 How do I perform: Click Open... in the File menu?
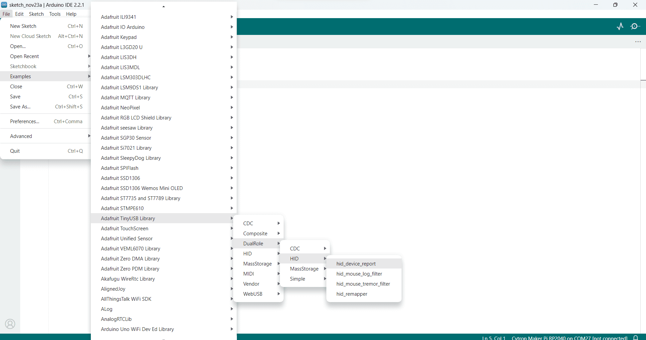(45, 46)
